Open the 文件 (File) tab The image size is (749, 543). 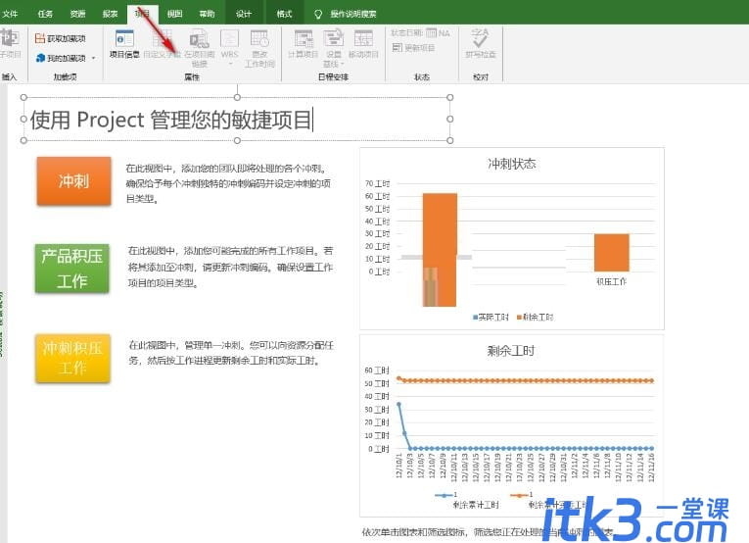[10, 14]
